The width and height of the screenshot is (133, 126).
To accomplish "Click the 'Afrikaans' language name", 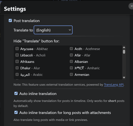I will click(27, 62).
